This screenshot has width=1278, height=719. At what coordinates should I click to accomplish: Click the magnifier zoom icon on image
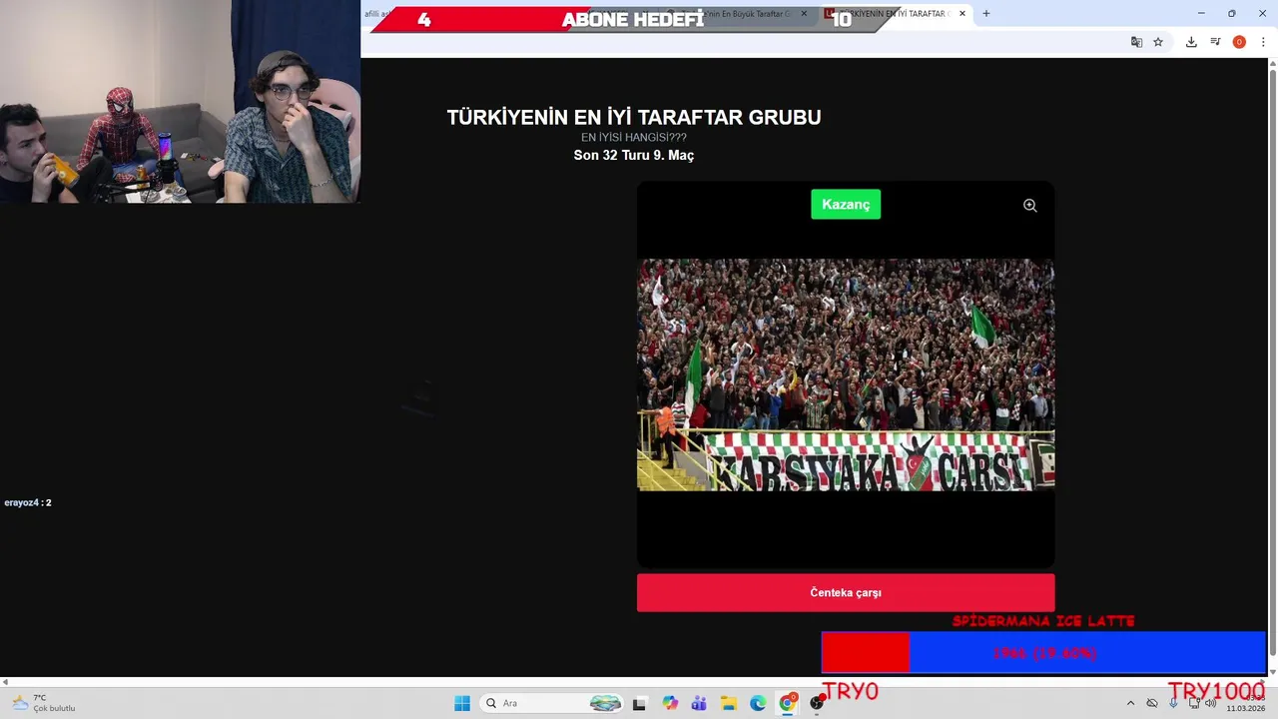pyautogui.click(x=1029, y=205)
